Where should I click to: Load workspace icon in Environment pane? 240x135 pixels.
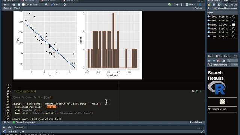coord(209,4)
